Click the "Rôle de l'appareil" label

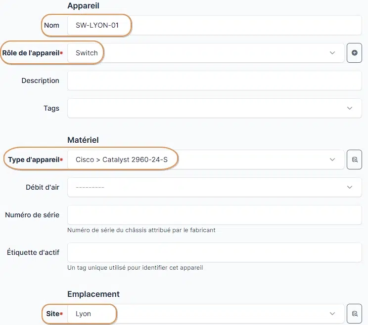pyautogui.click(x=31, y=53)
